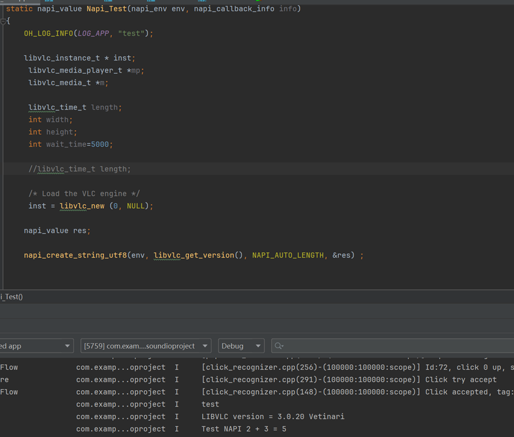The image size is (514, 437).
Task: Open the Debug log level dropdown
Action: click(241, 346)
